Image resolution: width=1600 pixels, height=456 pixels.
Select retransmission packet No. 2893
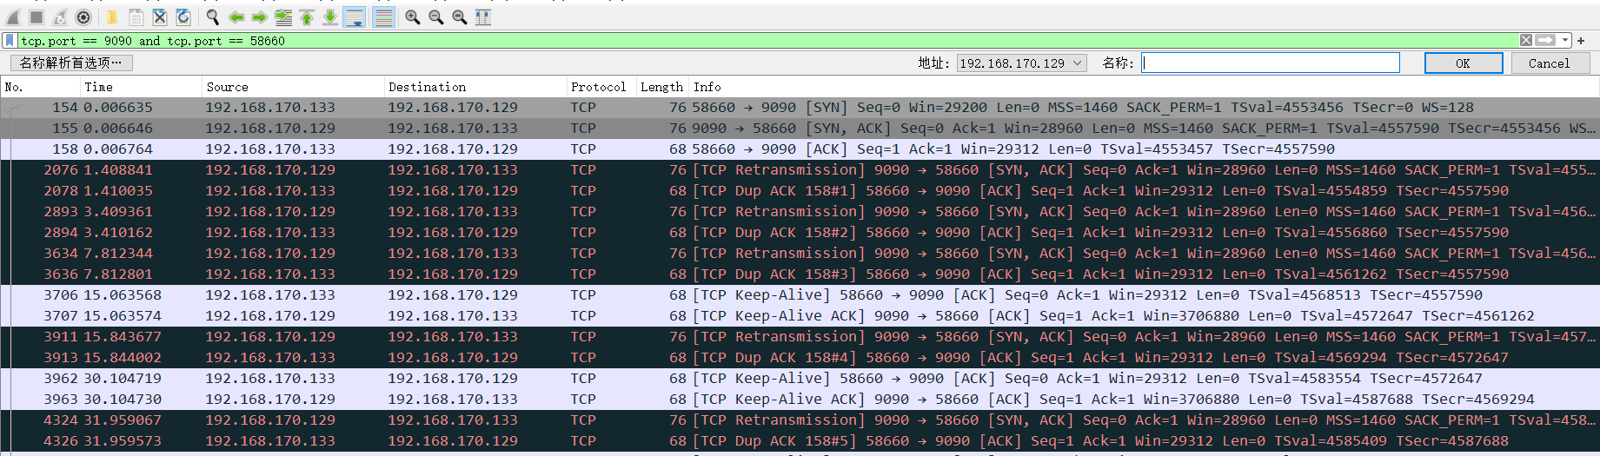(800, 212)
